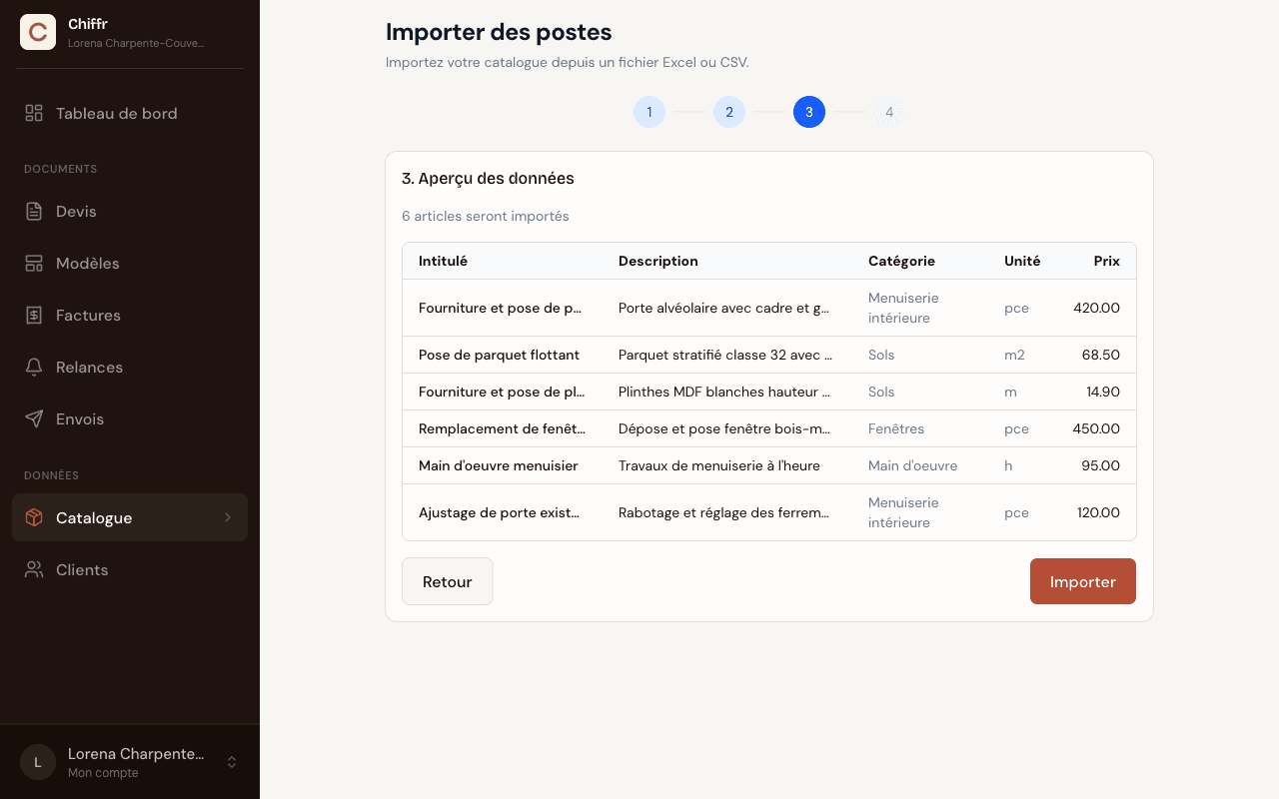Click the Devis document icon
This screenshot has width=1279, height=799.
34,211
